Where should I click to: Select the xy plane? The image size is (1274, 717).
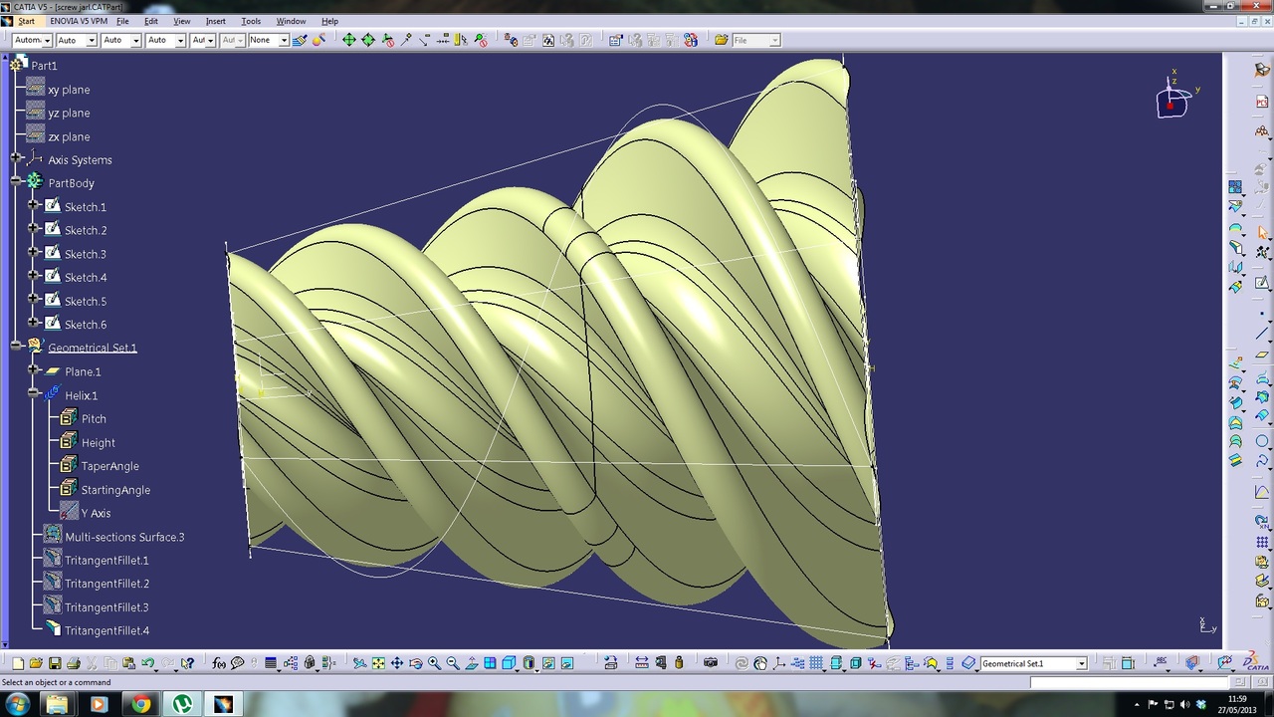(x=69, y=90)
